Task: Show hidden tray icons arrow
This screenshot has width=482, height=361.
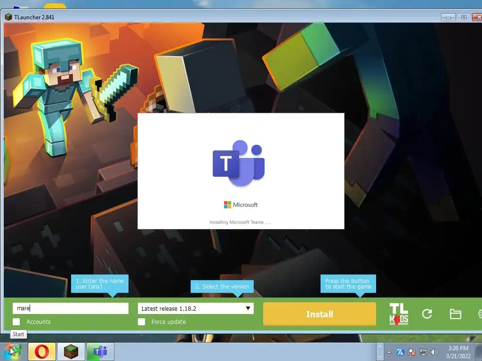Action: point(389,352)
